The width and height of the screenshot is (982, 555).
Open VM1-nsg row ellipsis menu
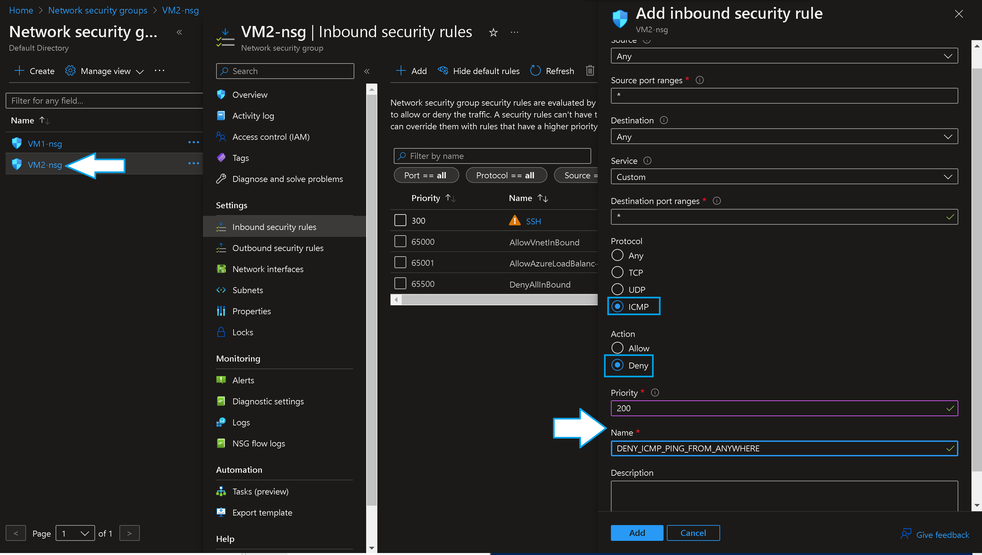click(193, 142)
